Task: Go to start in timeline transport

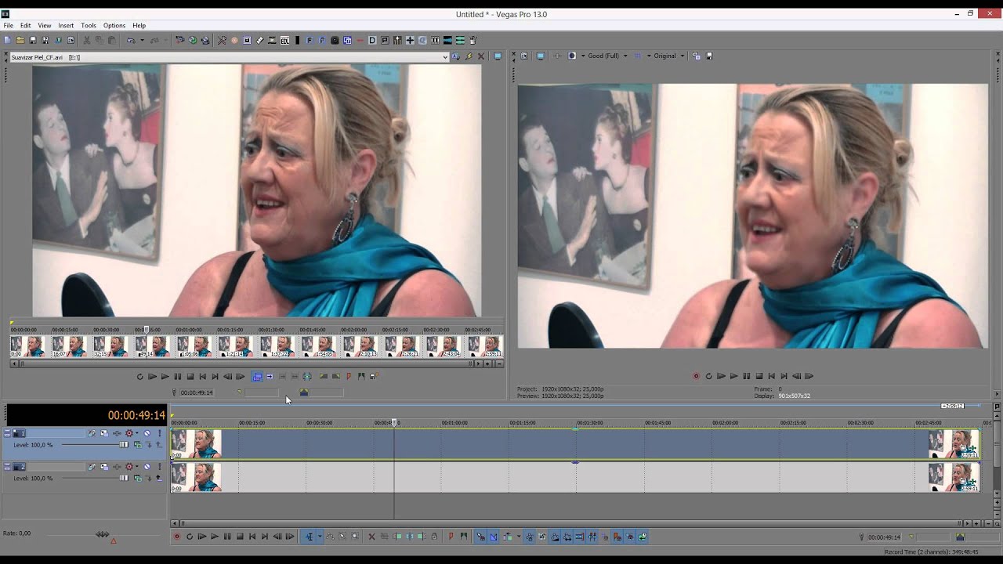Action: pyautogui.click(x=252, y=537)
